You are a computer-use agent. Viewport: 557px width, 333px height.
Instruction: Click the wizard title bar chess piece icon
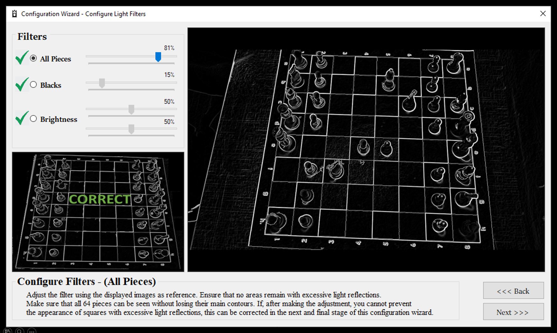click(x=14, y=14)
